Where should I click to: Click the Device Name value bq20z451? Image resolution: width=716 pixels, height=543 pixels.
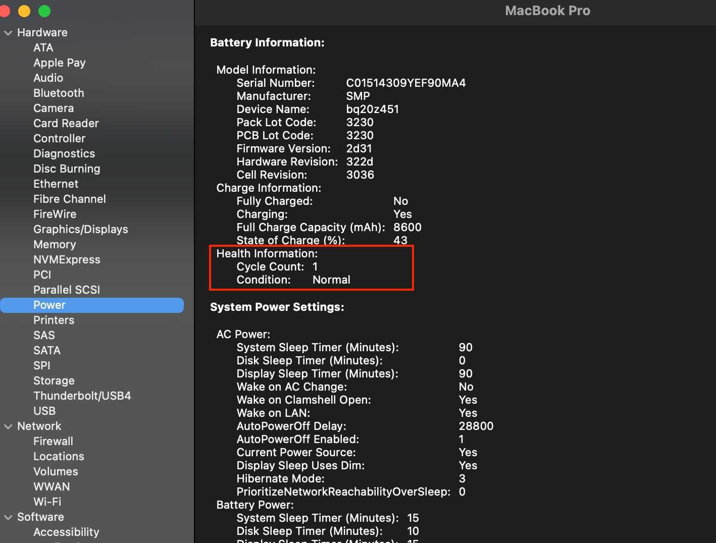click(x=373, y=109)
